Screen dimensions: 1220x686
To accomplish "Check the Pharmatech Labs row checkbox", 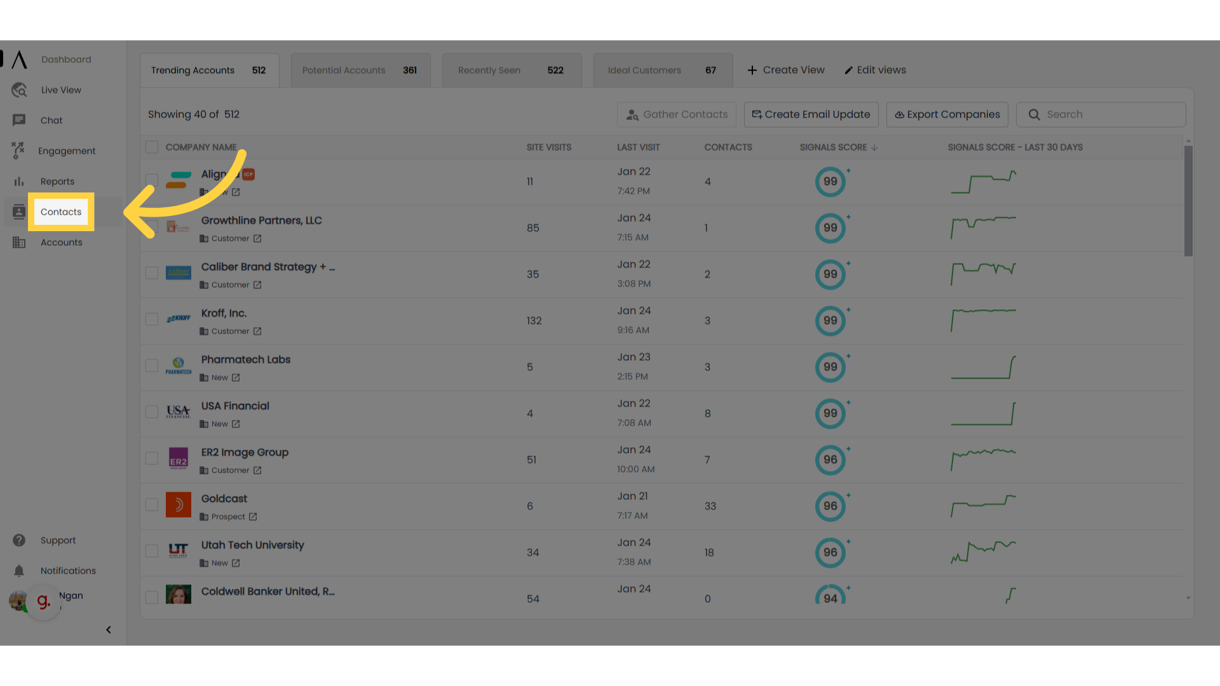I will (152, 365).
